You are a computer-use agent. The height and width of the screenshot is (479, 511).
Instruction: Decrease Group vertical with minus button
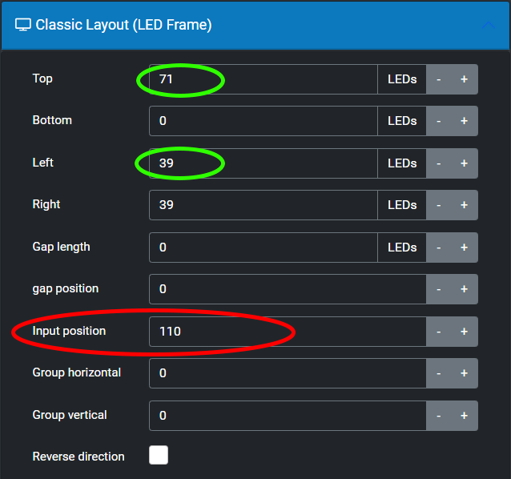pos(438,416)
